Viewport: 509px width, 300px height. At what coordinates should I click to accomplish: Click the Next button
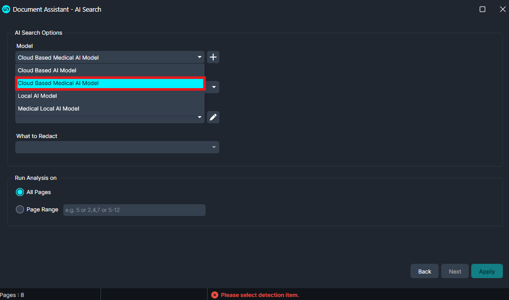point(455,271)
